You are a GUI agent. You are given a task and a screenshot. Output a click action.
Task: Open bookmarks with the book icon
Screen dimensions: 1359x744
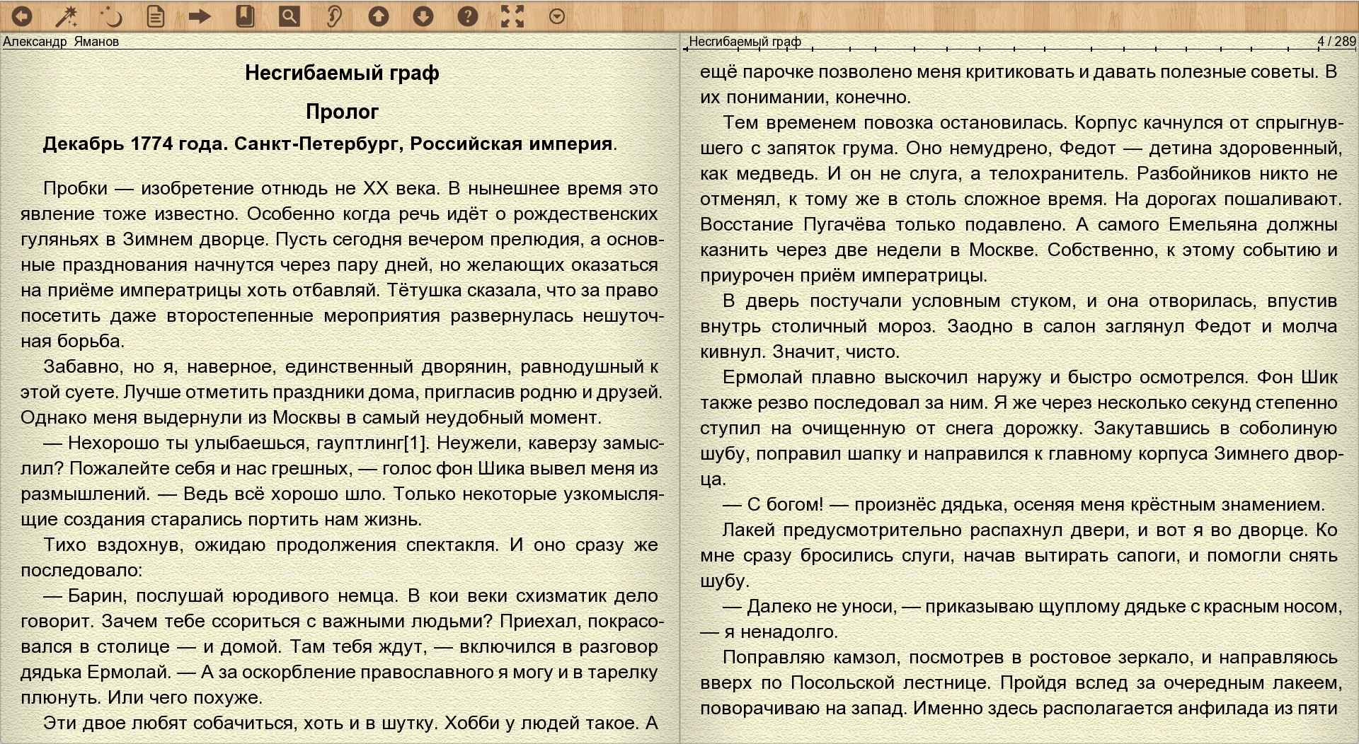pyautogui.click(x=245, y=16)
